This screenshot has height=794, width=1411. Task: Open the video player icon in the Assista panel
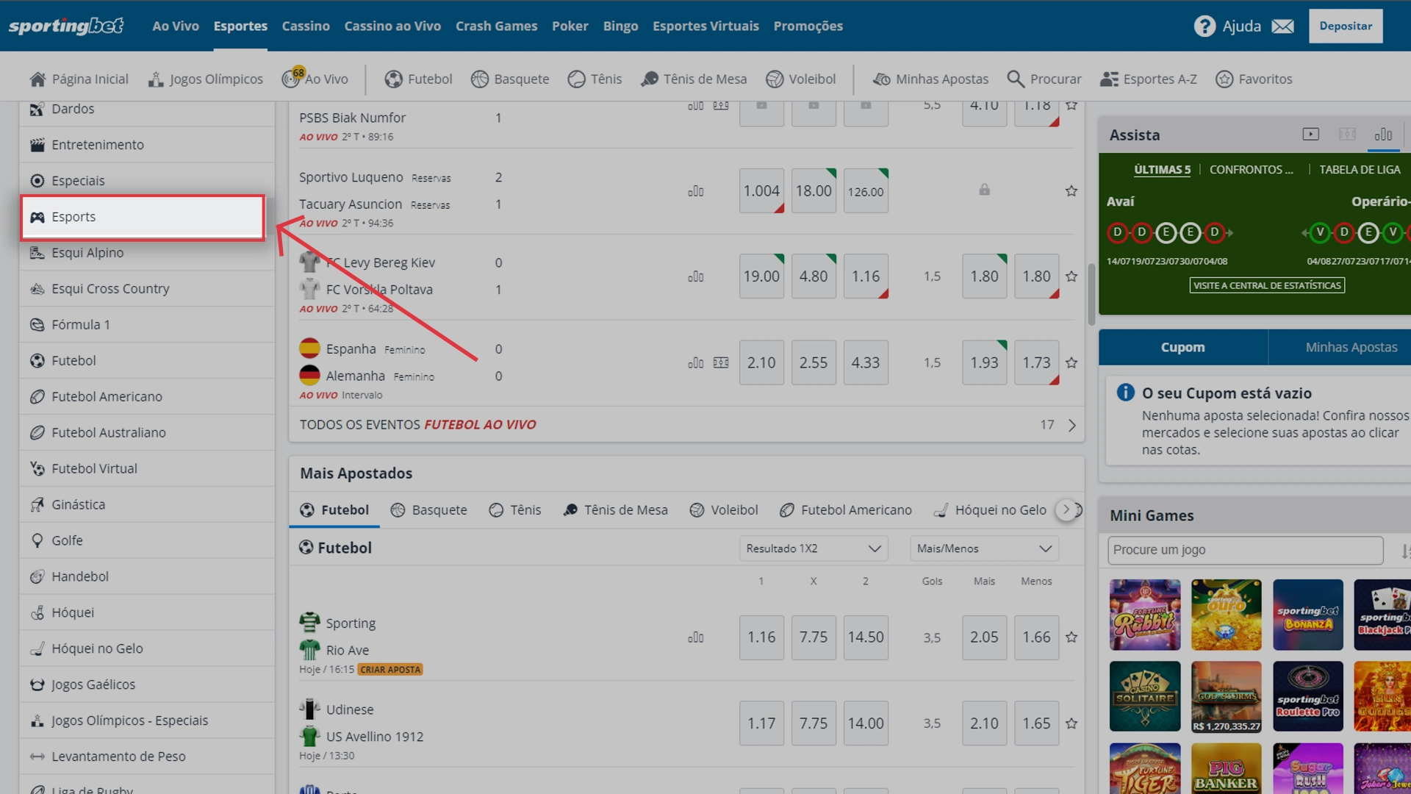1310,135
